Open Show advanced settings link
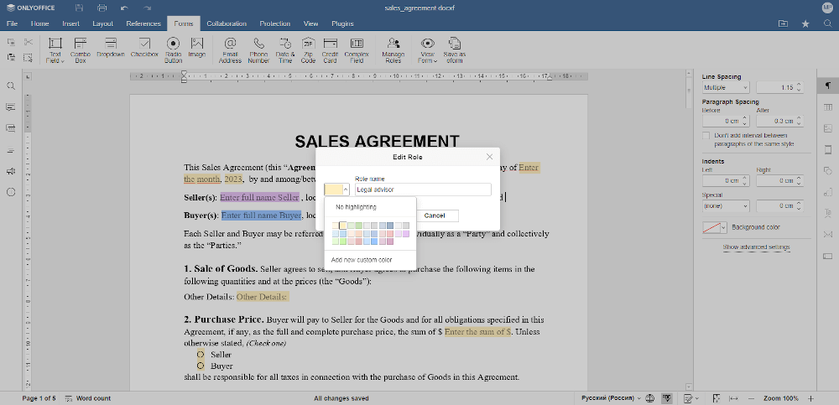Screen dimensions: 839x405 756,247
